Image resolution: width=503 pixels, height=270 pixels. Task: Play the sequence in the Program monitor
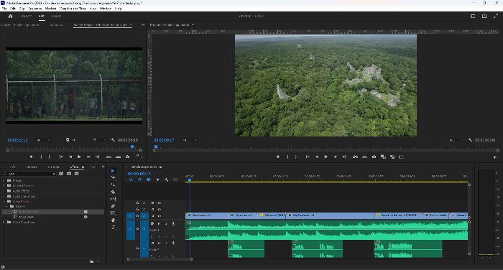click(x=326, y=157)
